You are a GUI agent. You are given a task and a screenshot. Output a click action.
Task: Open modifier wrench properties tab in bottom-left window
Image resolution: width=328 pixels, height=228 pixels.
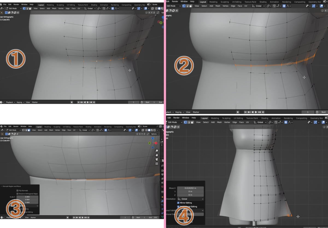click(x=162, y=201)
